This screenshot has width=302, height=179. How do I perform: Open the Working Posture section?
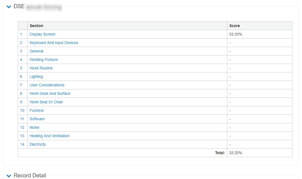click(44, 60)
